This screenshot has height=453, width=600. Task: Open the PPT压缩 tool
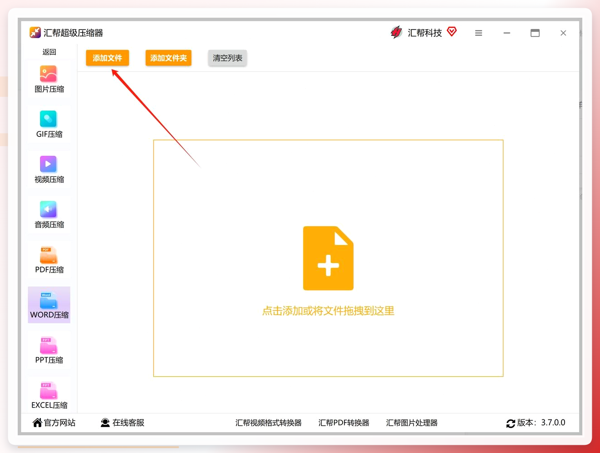click(49, 350)
